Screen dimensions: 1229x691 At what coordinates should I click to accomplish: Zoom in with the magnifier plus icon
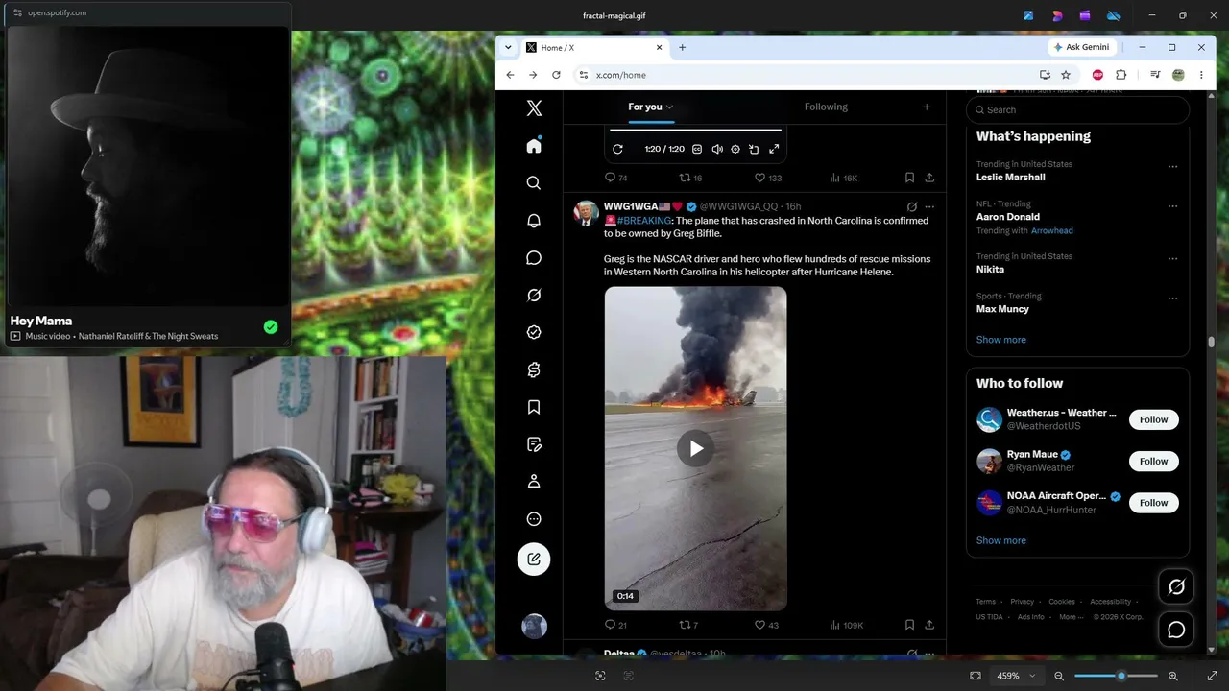1172,676
